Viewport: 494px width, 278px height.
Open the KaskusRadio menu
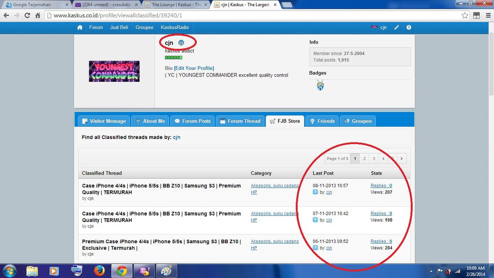point(175,27)
